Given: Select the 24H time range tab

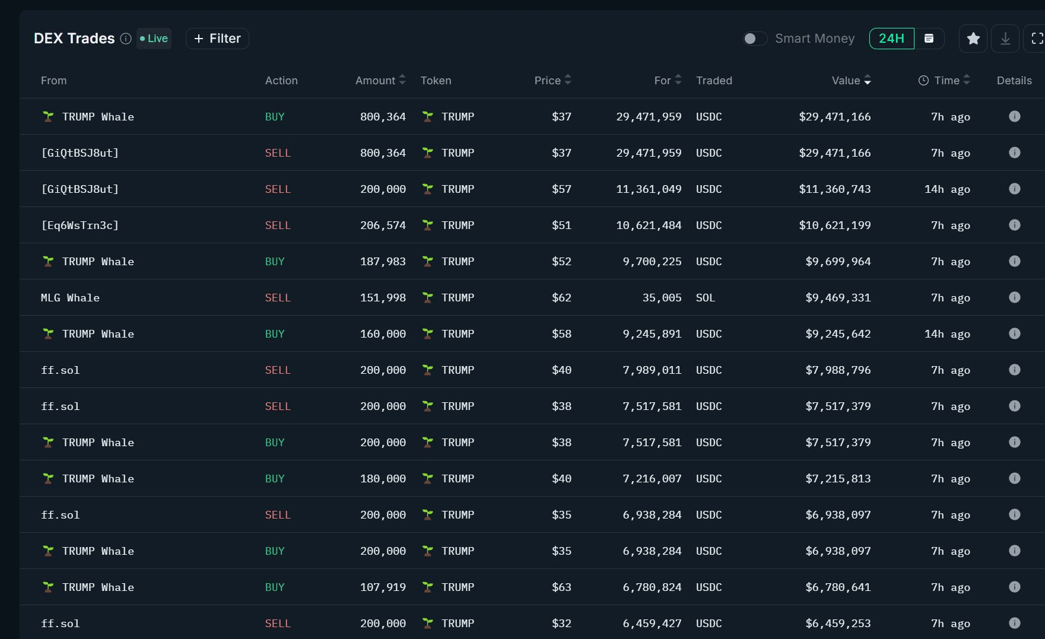Looking at the screenshot, I should (891, 39).
